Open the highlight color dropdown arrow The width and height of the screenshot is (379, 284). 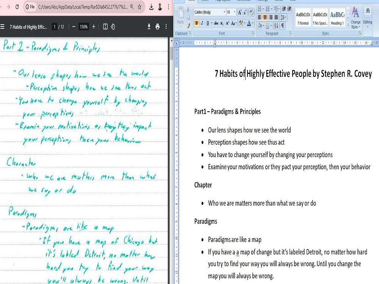click(x=245, y=23)
